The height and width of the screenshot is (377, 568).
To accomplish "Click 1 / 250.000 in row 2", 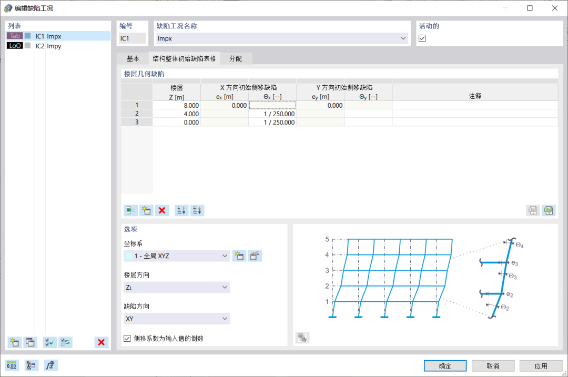I will (272, 114).
